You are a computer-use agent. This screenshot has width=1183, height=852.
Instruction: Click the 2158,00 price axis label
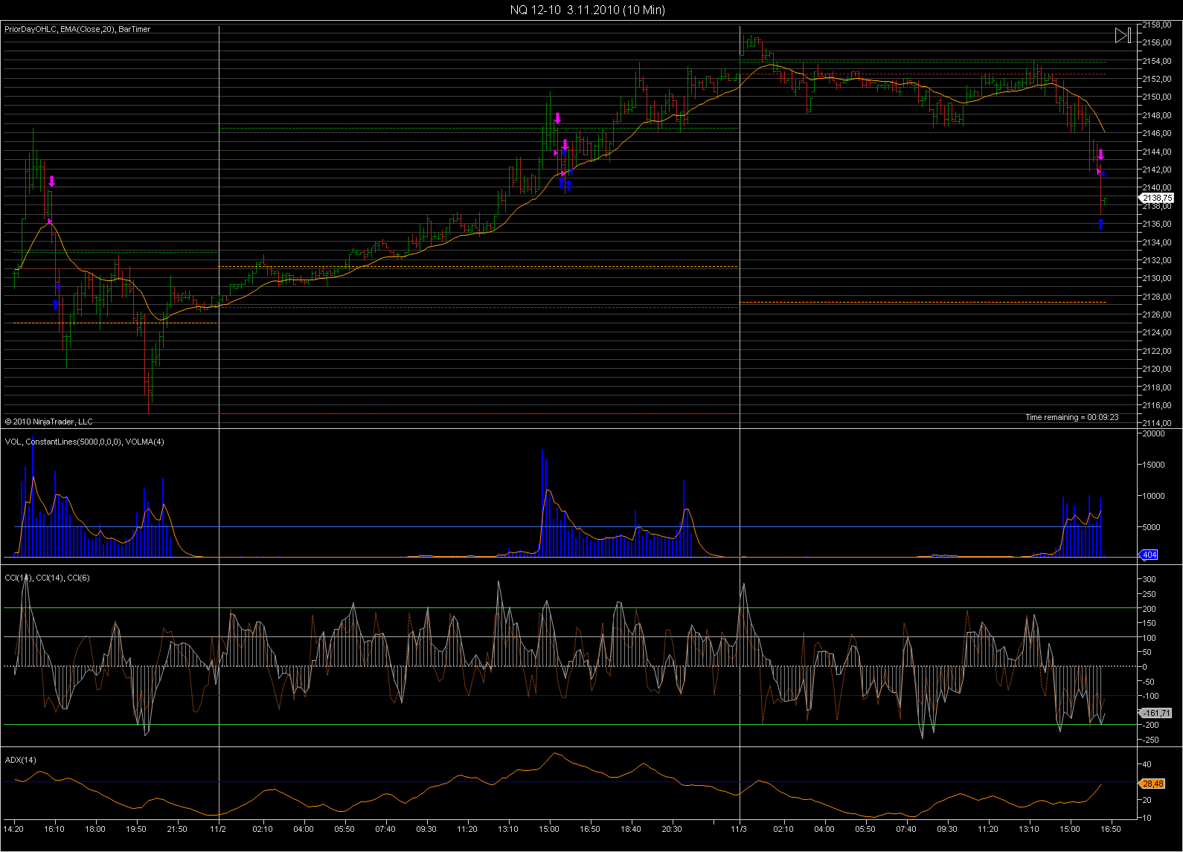[1157, 25]
